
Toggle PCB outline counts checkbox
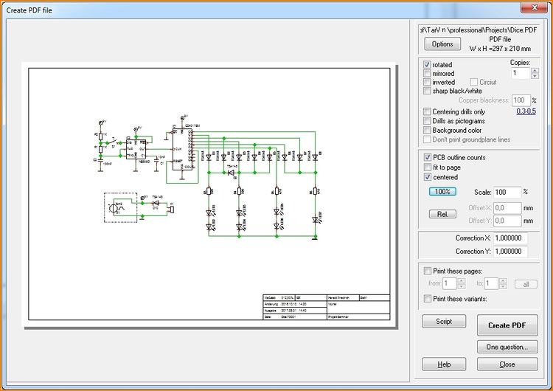[x=427, y=158]
